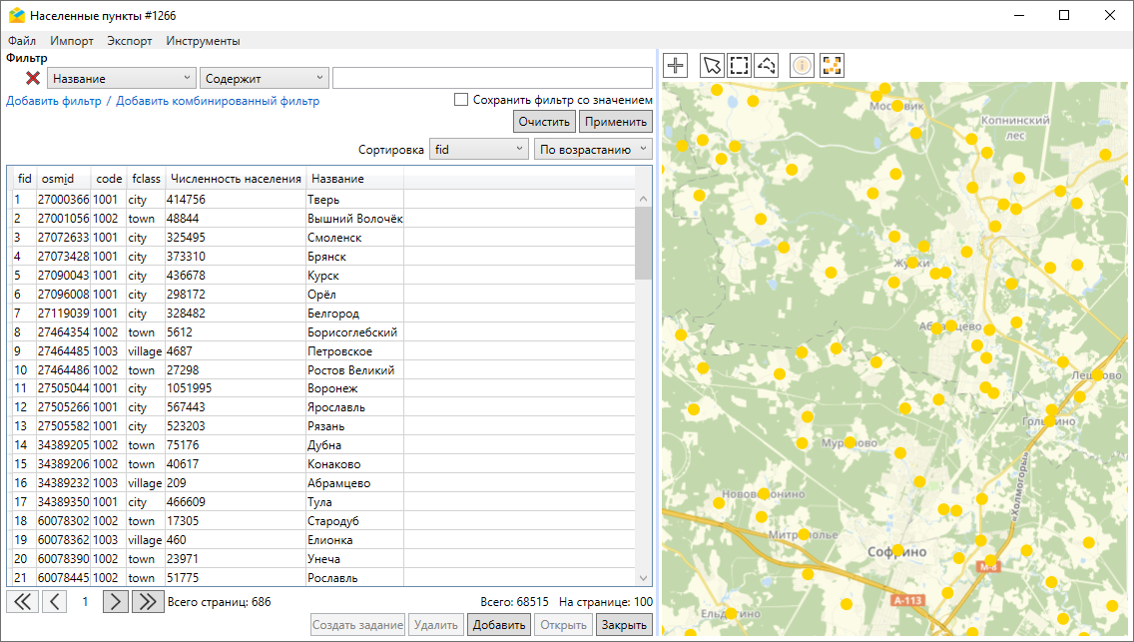Image resolution: width=1134 pixels, height=642 pixels.
Task: Remove the filter with red X icon
Action: click(33, 78)
